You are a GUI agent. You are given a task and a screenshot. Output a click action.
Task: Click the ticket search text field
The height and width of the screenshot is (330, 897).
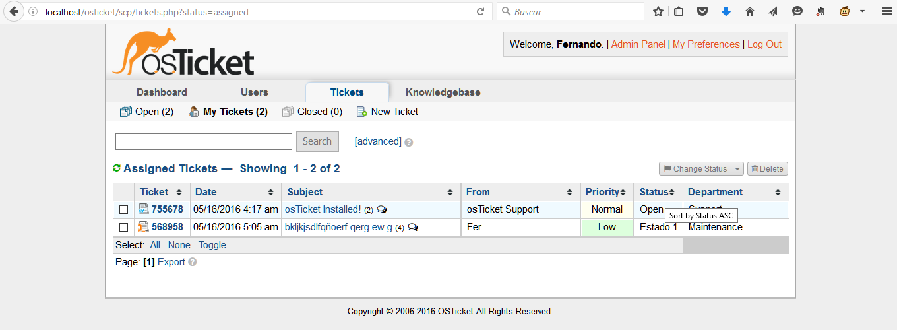coord(203,141)
